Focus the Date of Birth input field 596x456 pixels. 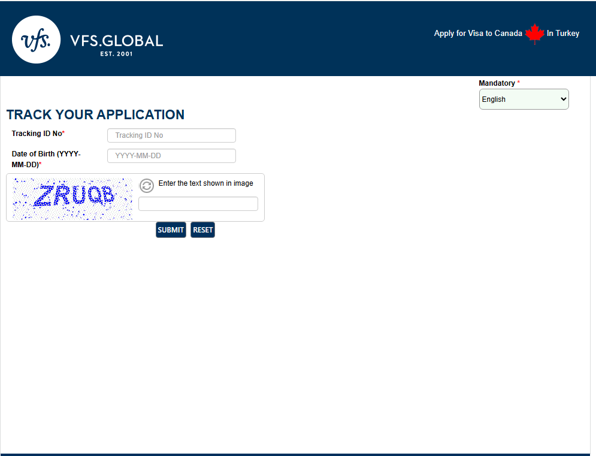click(x=171, y=156)
